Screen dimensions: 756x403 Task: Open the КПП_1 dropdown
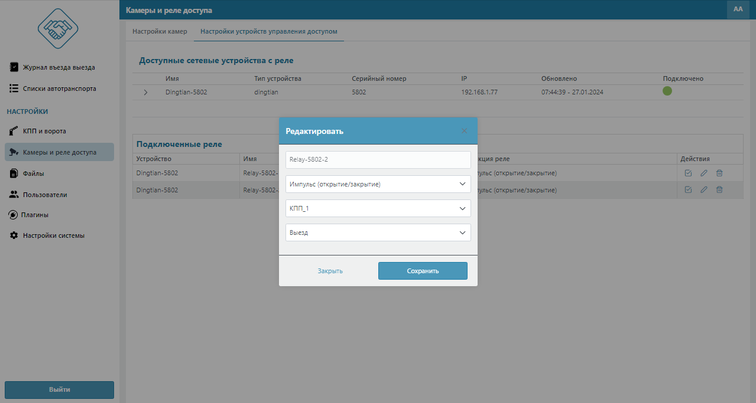[x=378, y=208]
